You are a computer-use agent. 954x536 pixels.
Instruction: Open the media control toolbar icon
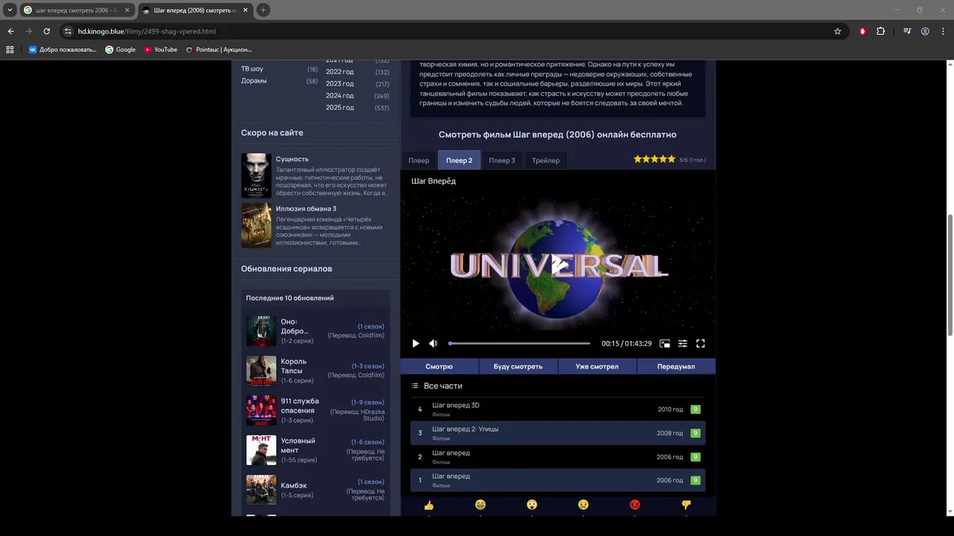click(907, 31)
